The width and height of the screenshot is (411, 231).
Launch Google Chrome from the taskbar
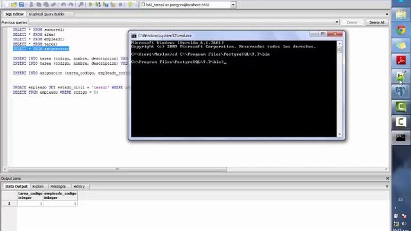tap(401, 30)
